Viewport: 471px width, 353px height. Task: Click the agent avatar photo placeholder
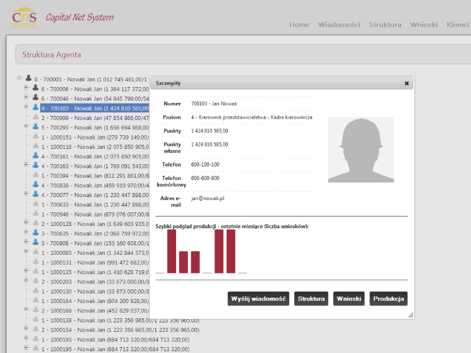click(360, 149)
